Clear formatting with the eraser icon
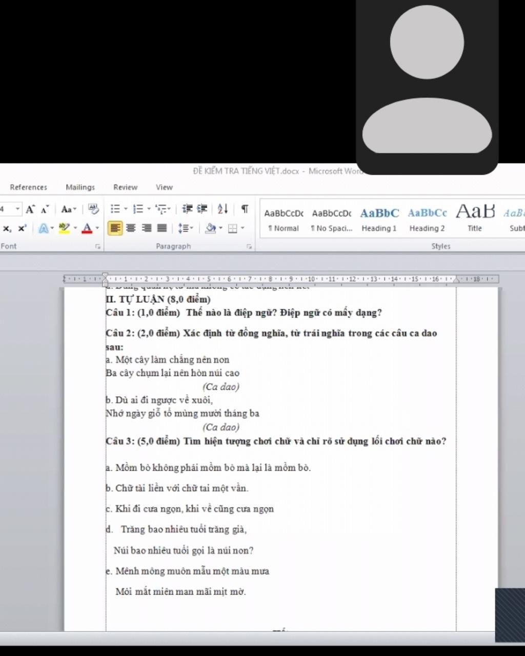The width and height of the screenshot is (525, 656). tap(93, 209)
